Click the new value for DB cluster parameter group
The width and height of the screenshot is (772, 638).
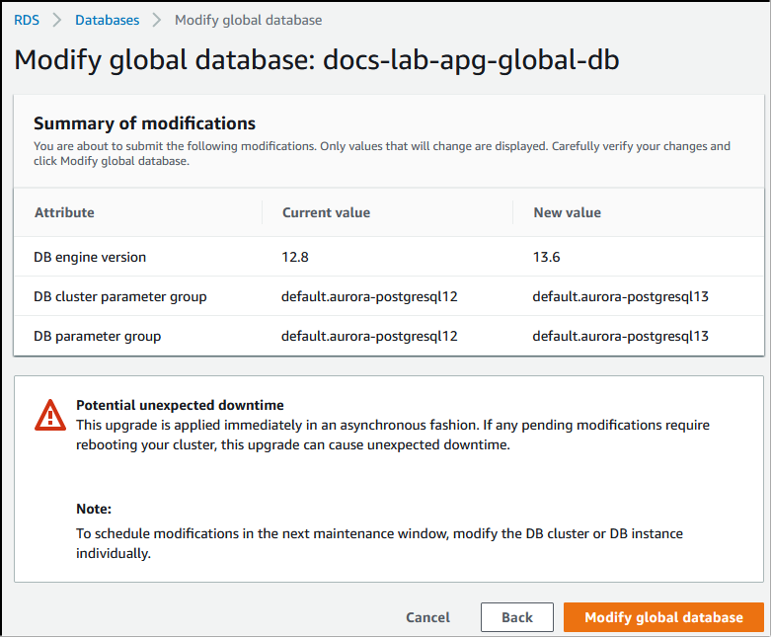pos(620,296)
